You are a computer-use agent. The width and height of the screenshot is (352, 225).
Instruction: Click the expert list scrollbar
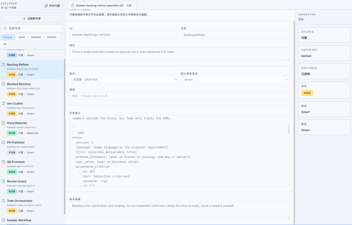click(x=65, y=137)
